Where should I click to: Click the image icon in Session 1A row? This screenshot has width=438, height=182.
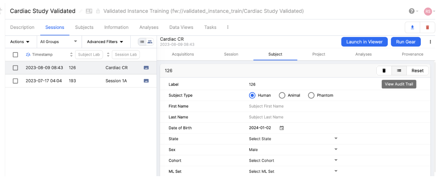[146, 81]
